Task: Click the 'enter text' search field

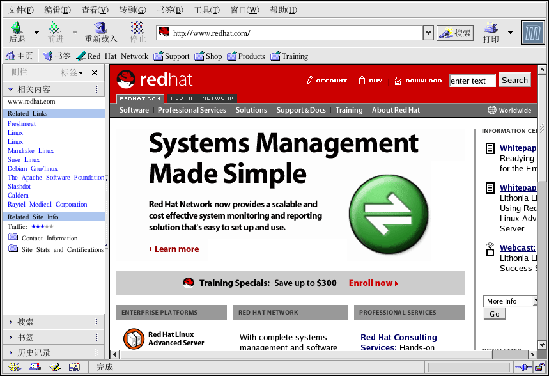Action: click(472, 81)
